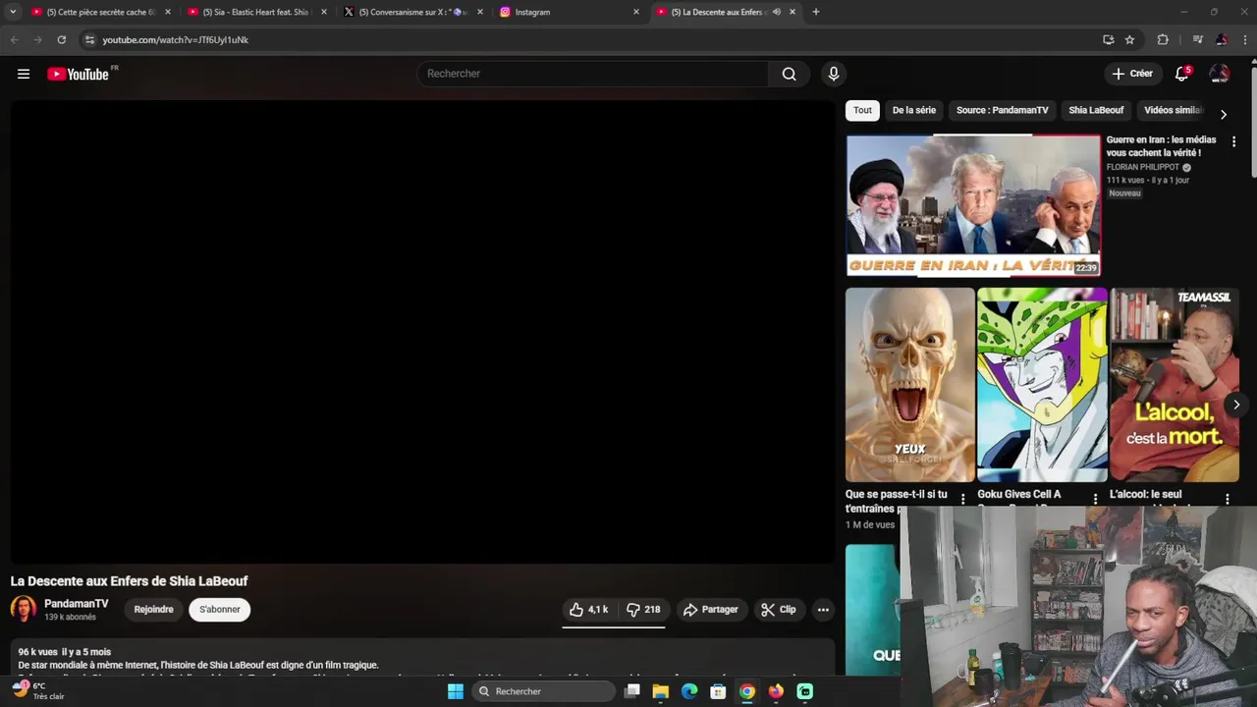Bookmark this page with the star

1129,39
